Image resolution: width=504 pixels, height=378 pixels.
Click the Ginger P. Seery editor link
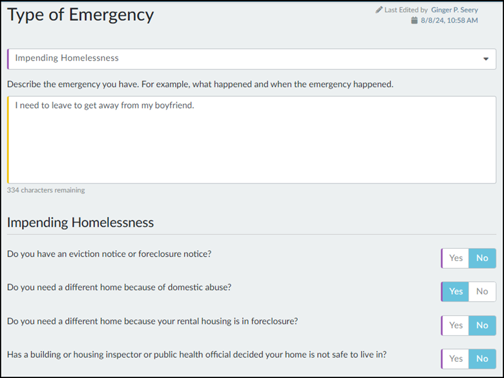tap(454, 10)
